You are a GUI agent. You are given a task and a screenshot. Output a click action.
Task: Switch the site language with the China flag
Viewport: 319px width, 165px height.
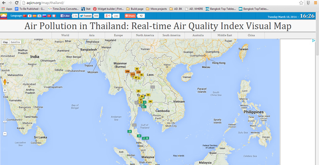tap(25, 16)
